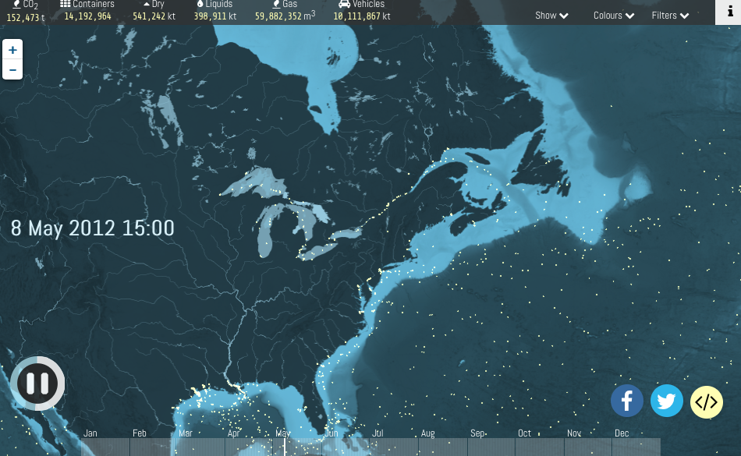Open the embed code icon
741x456 pixels.
coord(707,402)
